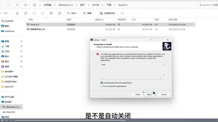Open Pictures folder in sidebar quick access
This screenshot has height=122, width=218.
pos(5,56)
